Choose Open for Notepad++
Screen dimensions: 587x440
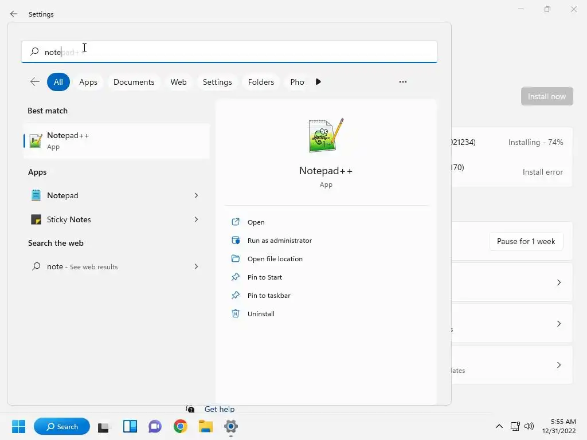256,222
